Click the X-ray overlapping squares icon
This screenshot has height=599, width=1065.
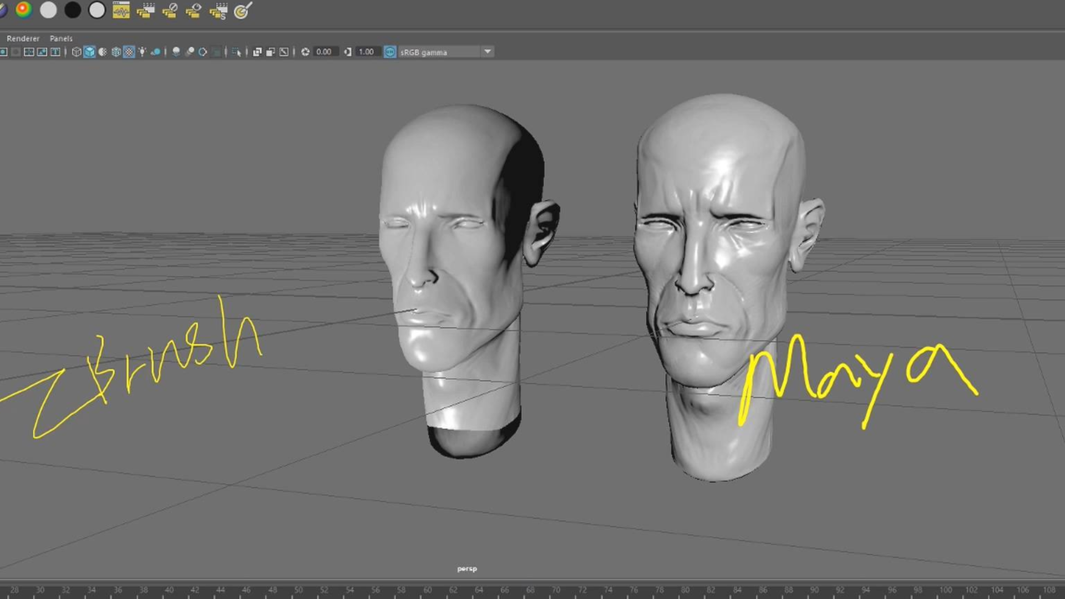[257, 52]
